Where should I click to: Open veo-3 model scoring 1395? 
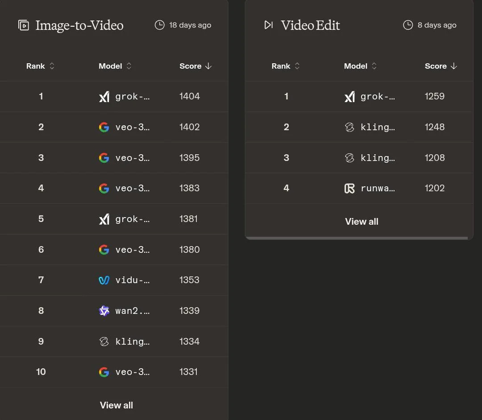click(133, 158)
